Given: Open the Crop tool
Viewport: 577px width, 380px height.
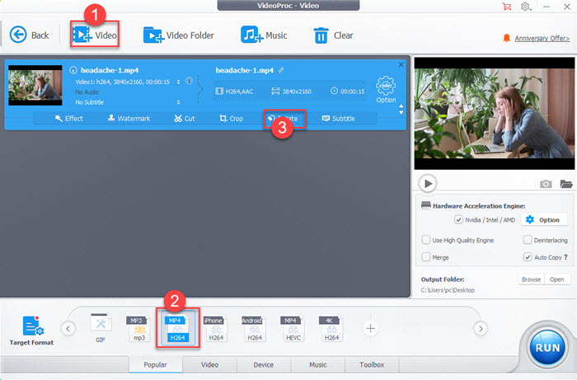Looking at the screenshot, I should [x=231, y=119].
